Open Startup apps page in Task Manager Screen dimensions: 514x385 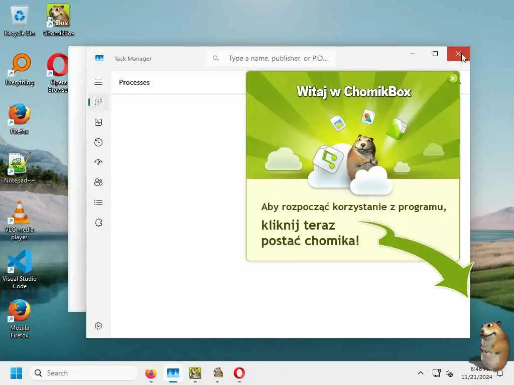click(98, 162)
